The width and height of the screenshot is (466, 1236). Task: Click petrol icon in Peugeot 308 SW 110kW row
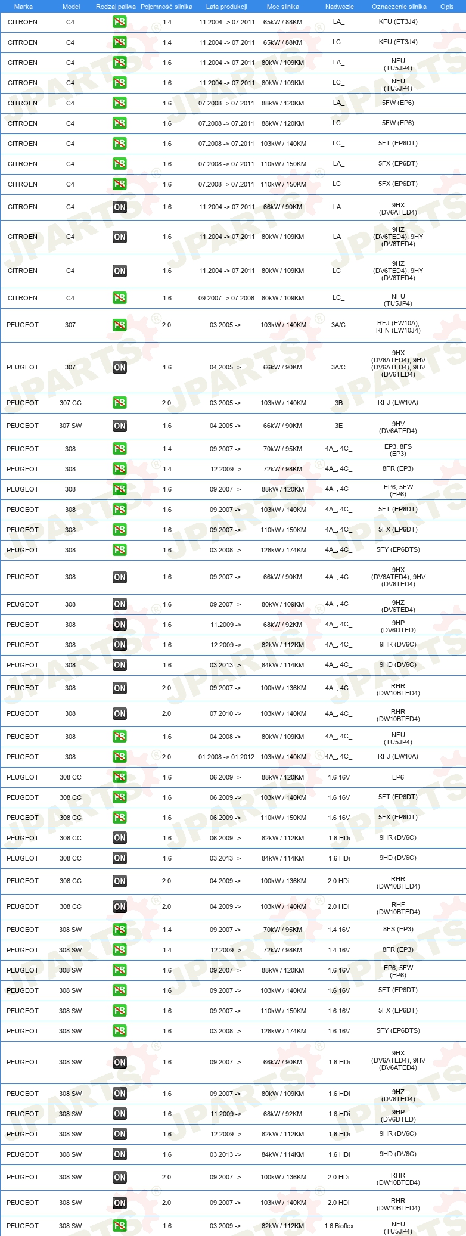click(x=120, y=1011)
